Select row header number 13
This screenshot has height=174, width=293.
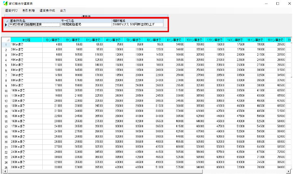[x=6, y=106]
